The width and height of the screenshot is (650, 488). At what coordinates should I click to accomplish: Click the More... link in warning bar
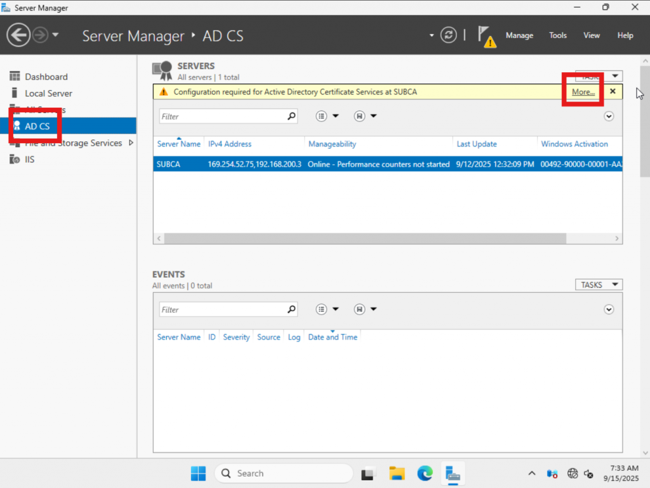[583, 92]
